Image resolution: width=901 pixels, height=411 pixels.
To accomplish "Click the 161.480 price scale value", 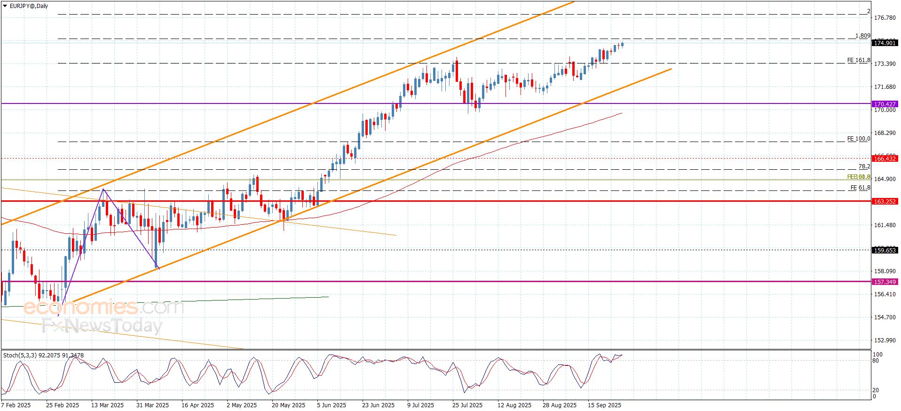I will (885, 225).
